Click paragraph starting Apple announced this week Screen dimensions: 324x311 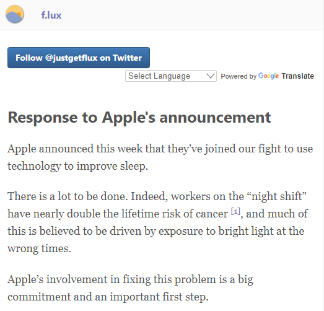160,157
